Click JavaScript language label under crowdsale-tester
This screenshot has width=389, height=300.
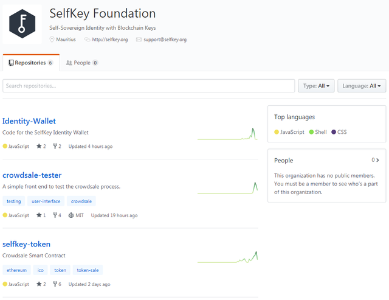(19, 215)
